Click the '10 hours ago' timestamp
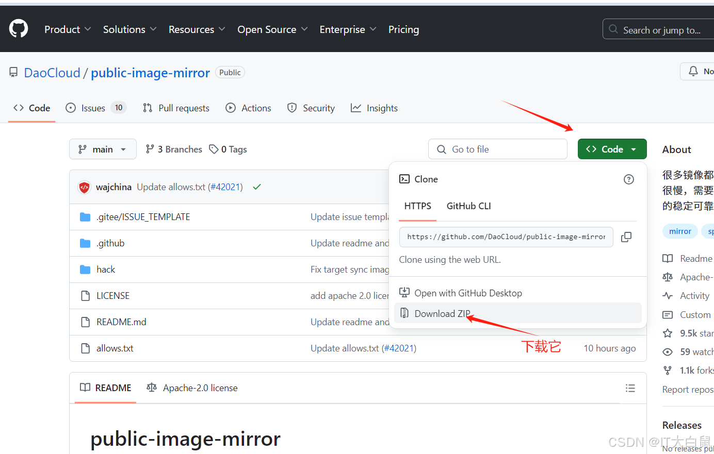This screenshot has width=714, height=454. click(610, 348)
